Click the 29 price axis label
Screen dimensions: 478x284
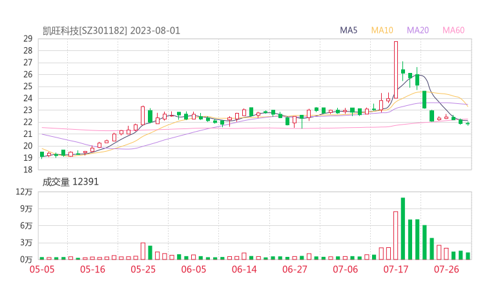click(x=28, y=39)
